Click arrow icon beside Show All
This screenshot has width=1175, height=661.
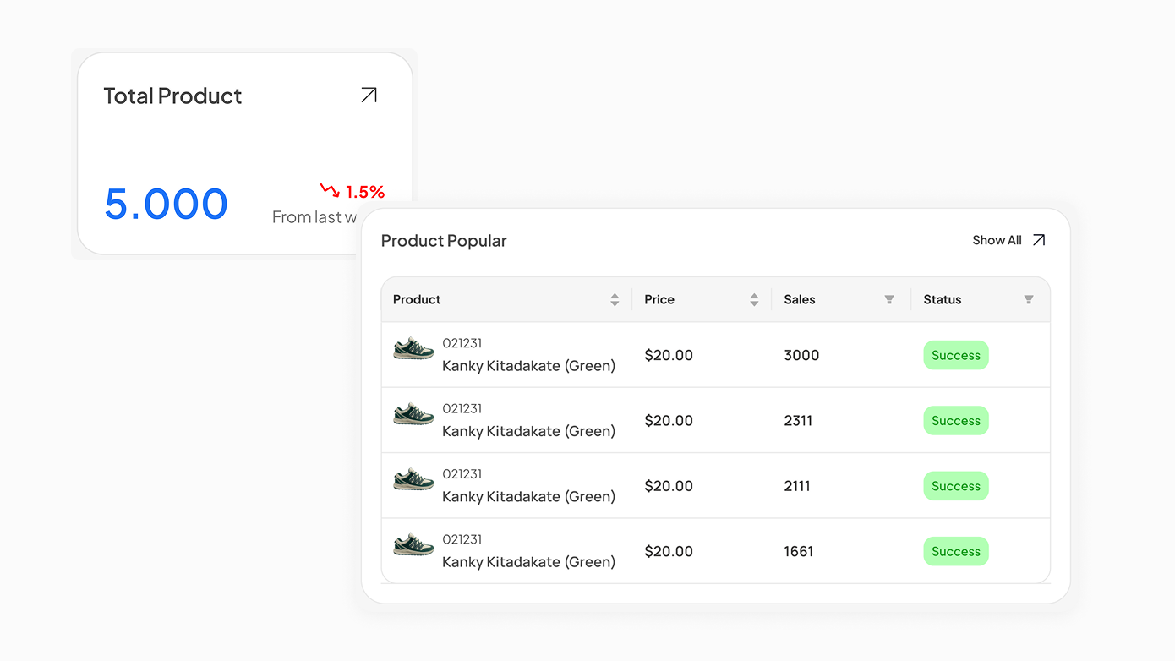pyautogui.click(x=1039, y=240)
